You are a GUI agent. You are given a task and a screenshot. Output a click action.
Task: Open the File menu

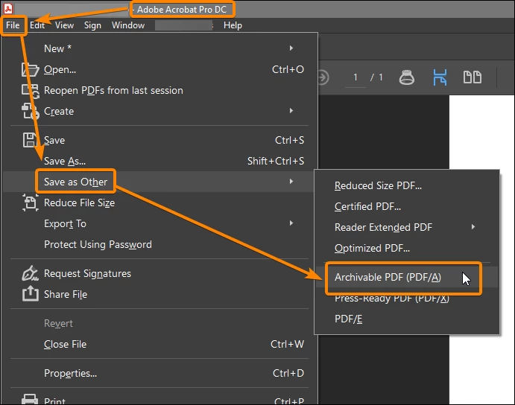(x=13, y=25)
